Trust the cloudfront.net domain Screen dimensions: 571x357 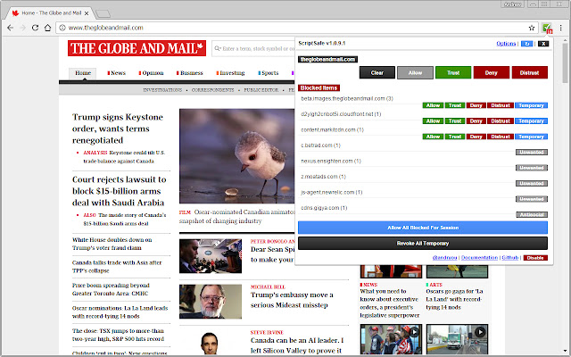455,121
